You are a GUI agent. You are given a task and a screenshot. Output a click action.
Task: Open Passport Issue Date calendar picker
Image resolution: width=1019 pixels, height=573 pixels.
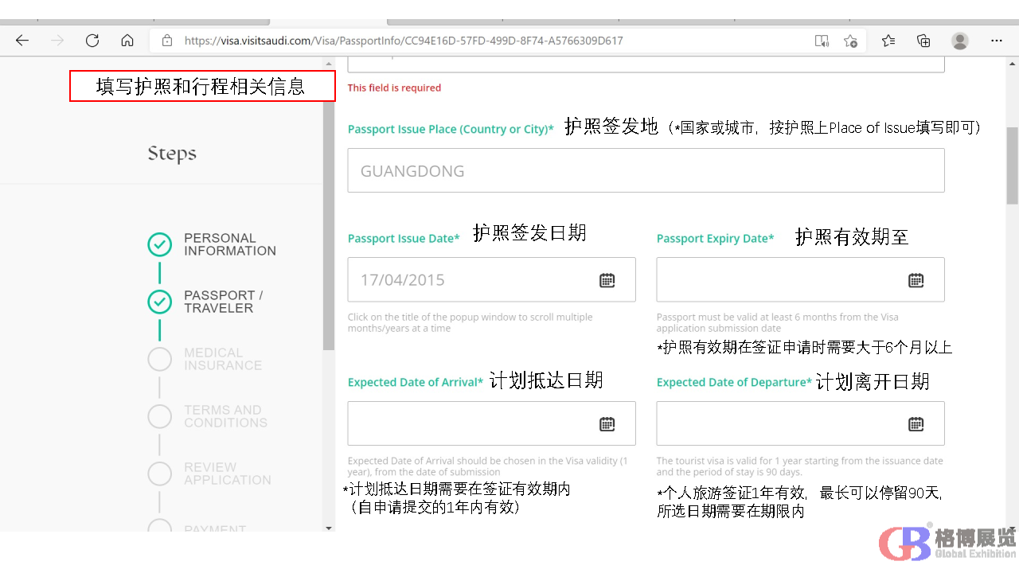607,280
